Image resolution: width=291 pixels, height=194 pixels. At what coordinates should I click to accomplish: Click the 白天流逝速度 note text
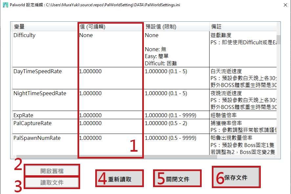[x=226, y=71]
